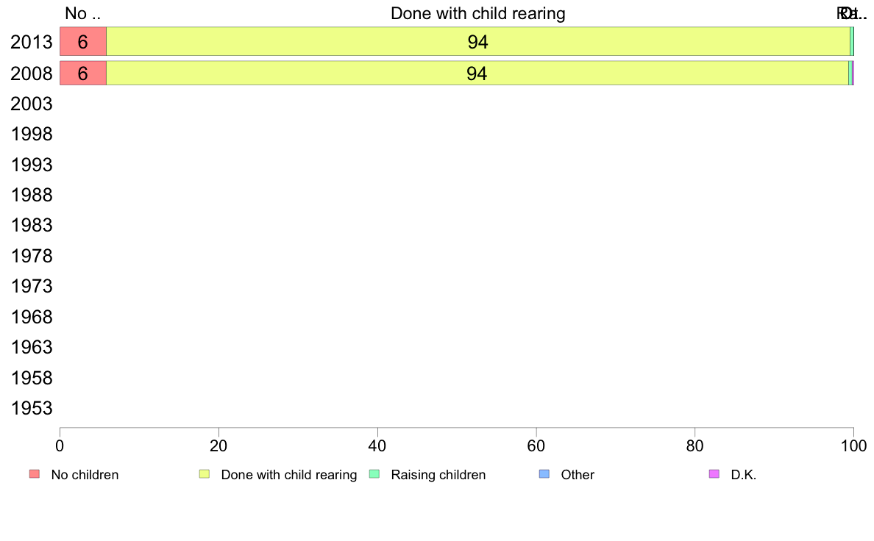874x541 pixels.
Task: Click the No children legend text
Action: tap(85, 475)
